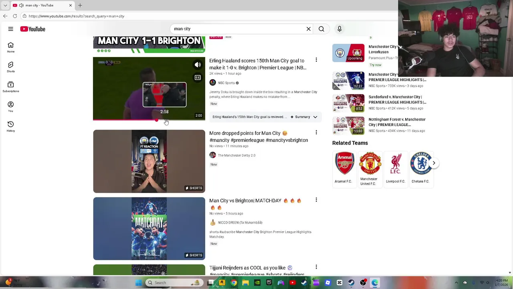Open The Manchester Derby 2.0 channel

(x=236, y=155)
